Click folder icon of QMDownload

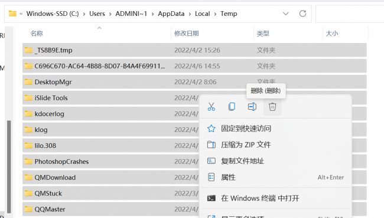(28, 177)
